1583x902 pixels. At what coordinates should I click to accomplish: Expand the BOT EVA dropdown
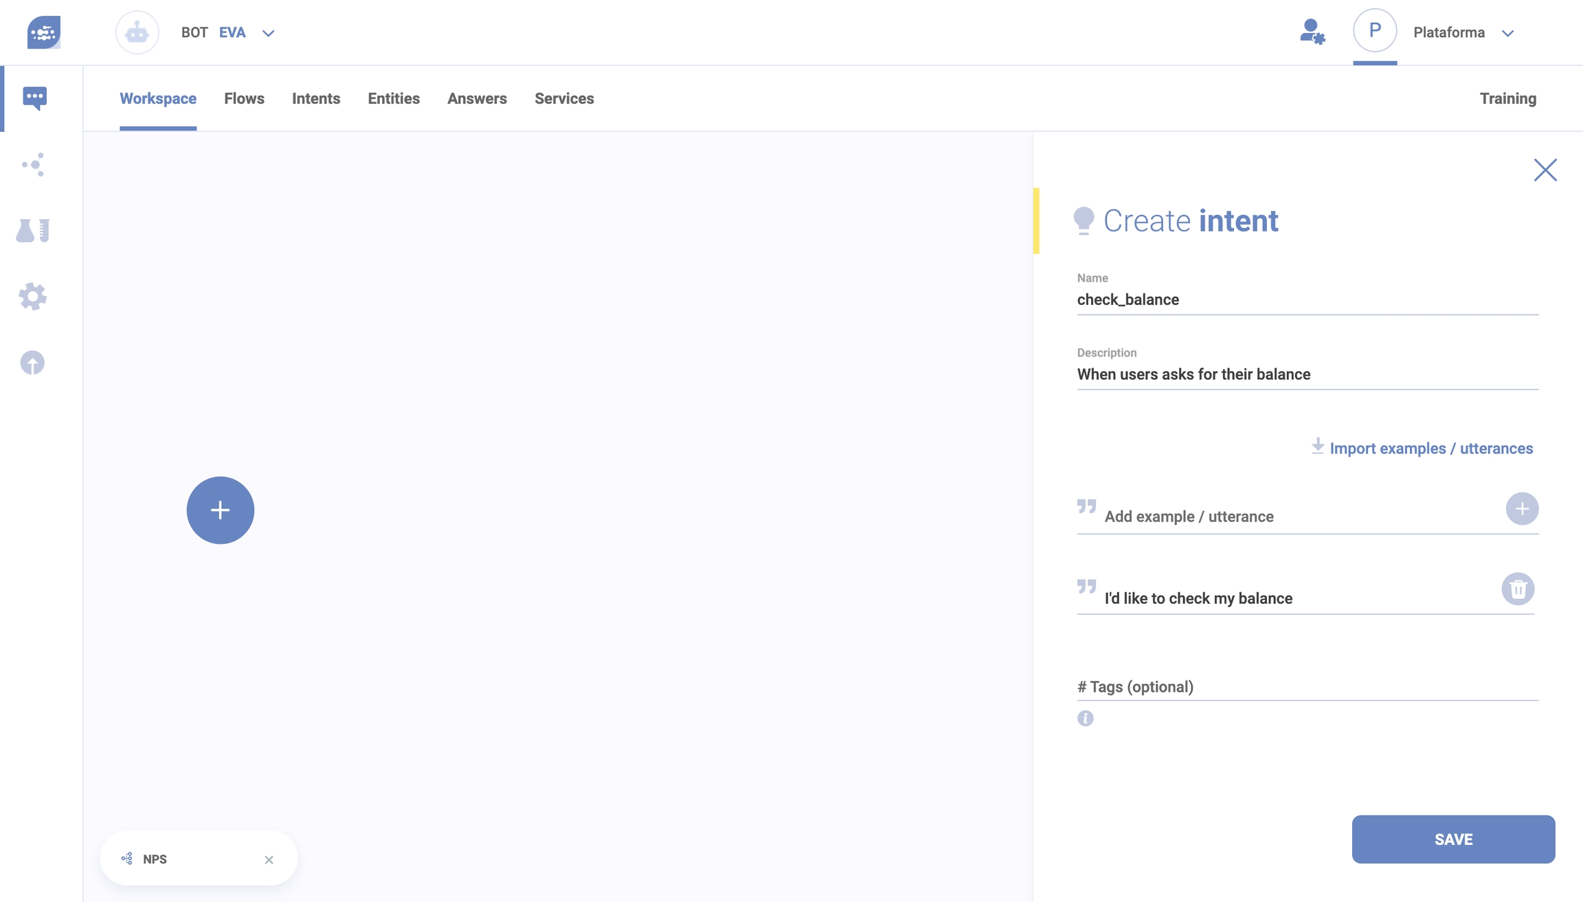click(x=268, y=33)
